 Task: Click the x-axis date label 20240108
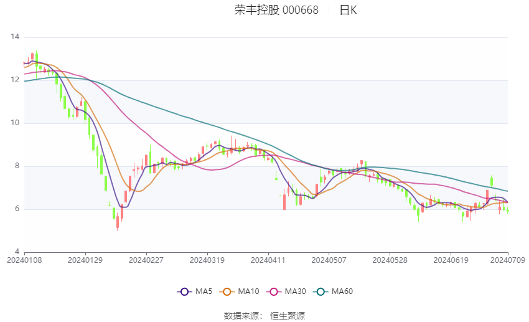click(24, 260)
